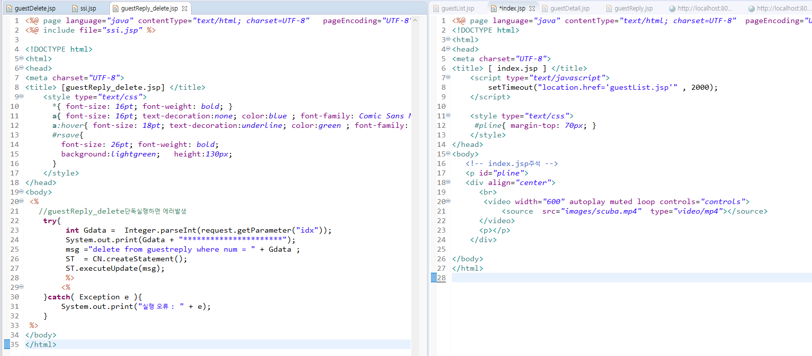Click the '<!-- index.jsp' comment line
Viewport: 812px width, 356px height.
click(x=512, y=163)
